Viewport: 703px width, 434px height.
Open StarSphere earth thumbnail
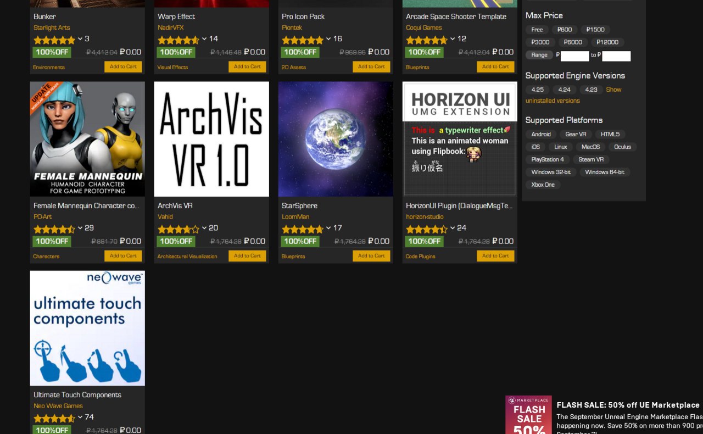click(x=336, y=139)
